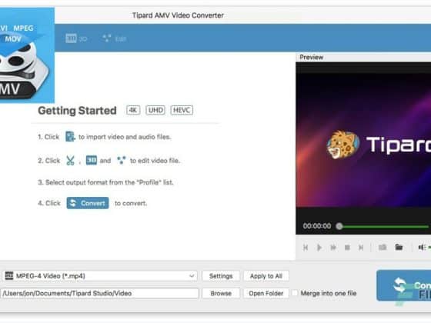This screenshot has height=323, width=431.
Task: Click the Tipard AMV converter app logo
Action: 27,55
